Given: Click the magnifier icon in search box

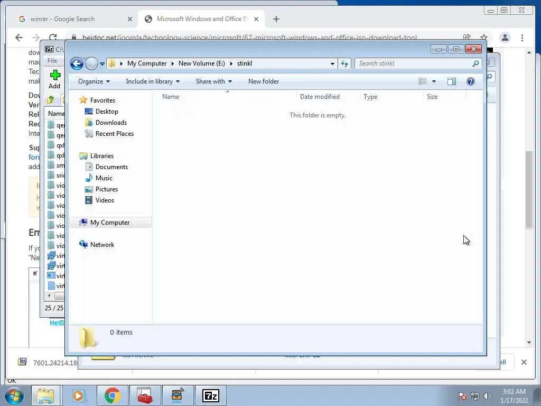Looking at the screenshot, I should (x=476, y=63).
